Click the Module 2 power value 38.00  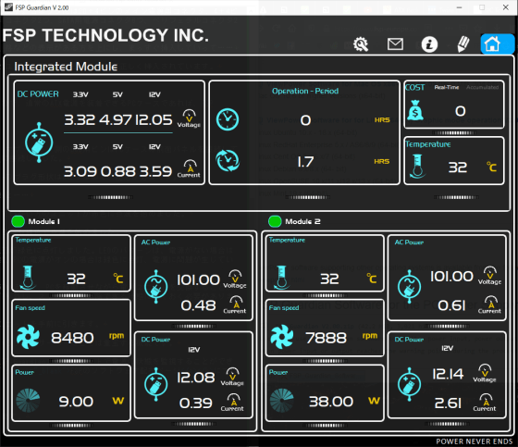[331, 402]
